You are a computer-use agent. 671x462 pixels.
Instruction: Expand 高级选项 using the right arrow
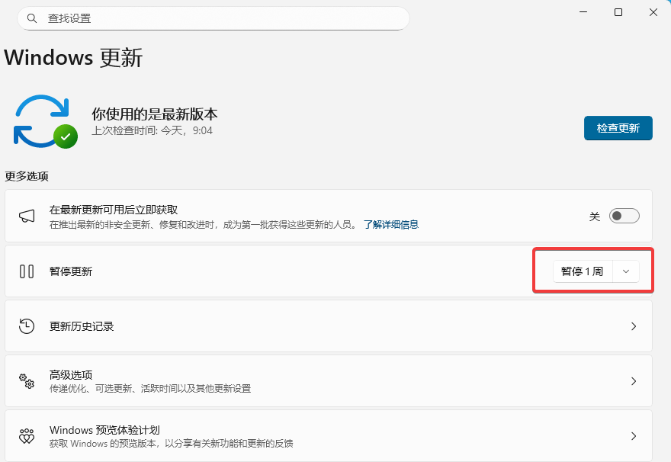pyautogui.click(x=634, y=380)
